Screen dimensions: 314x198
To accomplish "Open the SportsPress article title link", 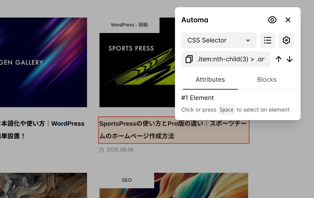I will 173,130.
